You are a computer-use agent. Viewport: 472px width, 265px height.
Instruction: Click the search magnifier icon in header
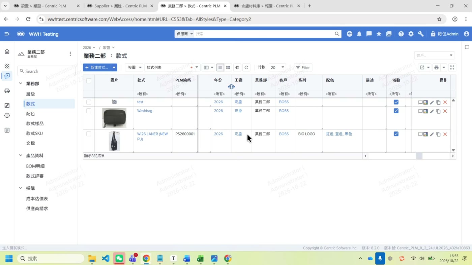point(337,34)
